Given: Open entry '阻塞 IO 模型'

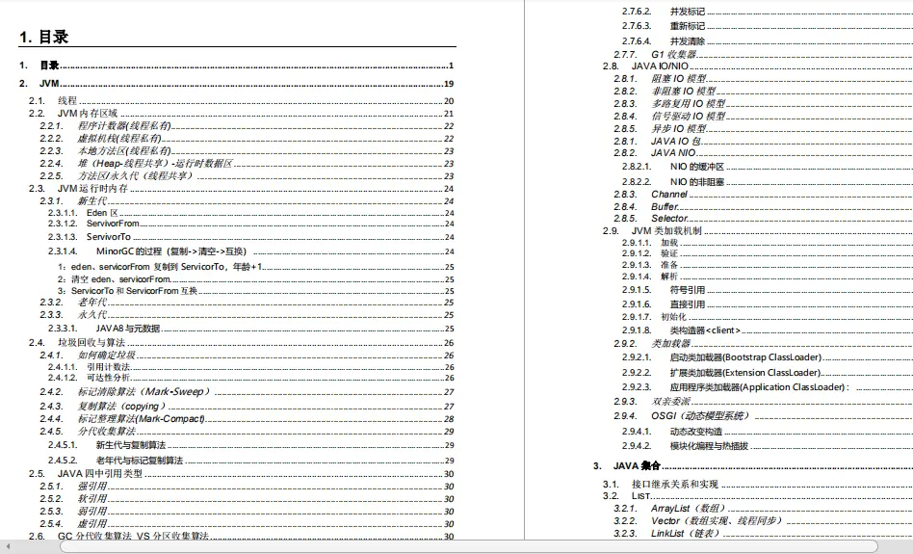Looking at the screenshot, I should pyautogui.click(x=763, y=79).
